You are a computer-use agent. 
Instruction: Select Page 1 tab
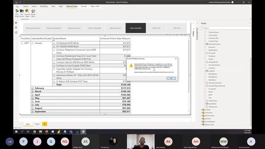pyautogui.click(x=28, y=124)
